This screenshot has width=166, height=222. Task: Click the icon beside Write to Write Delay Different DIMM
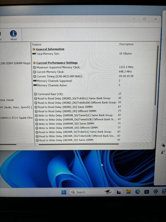coord(37,128)
